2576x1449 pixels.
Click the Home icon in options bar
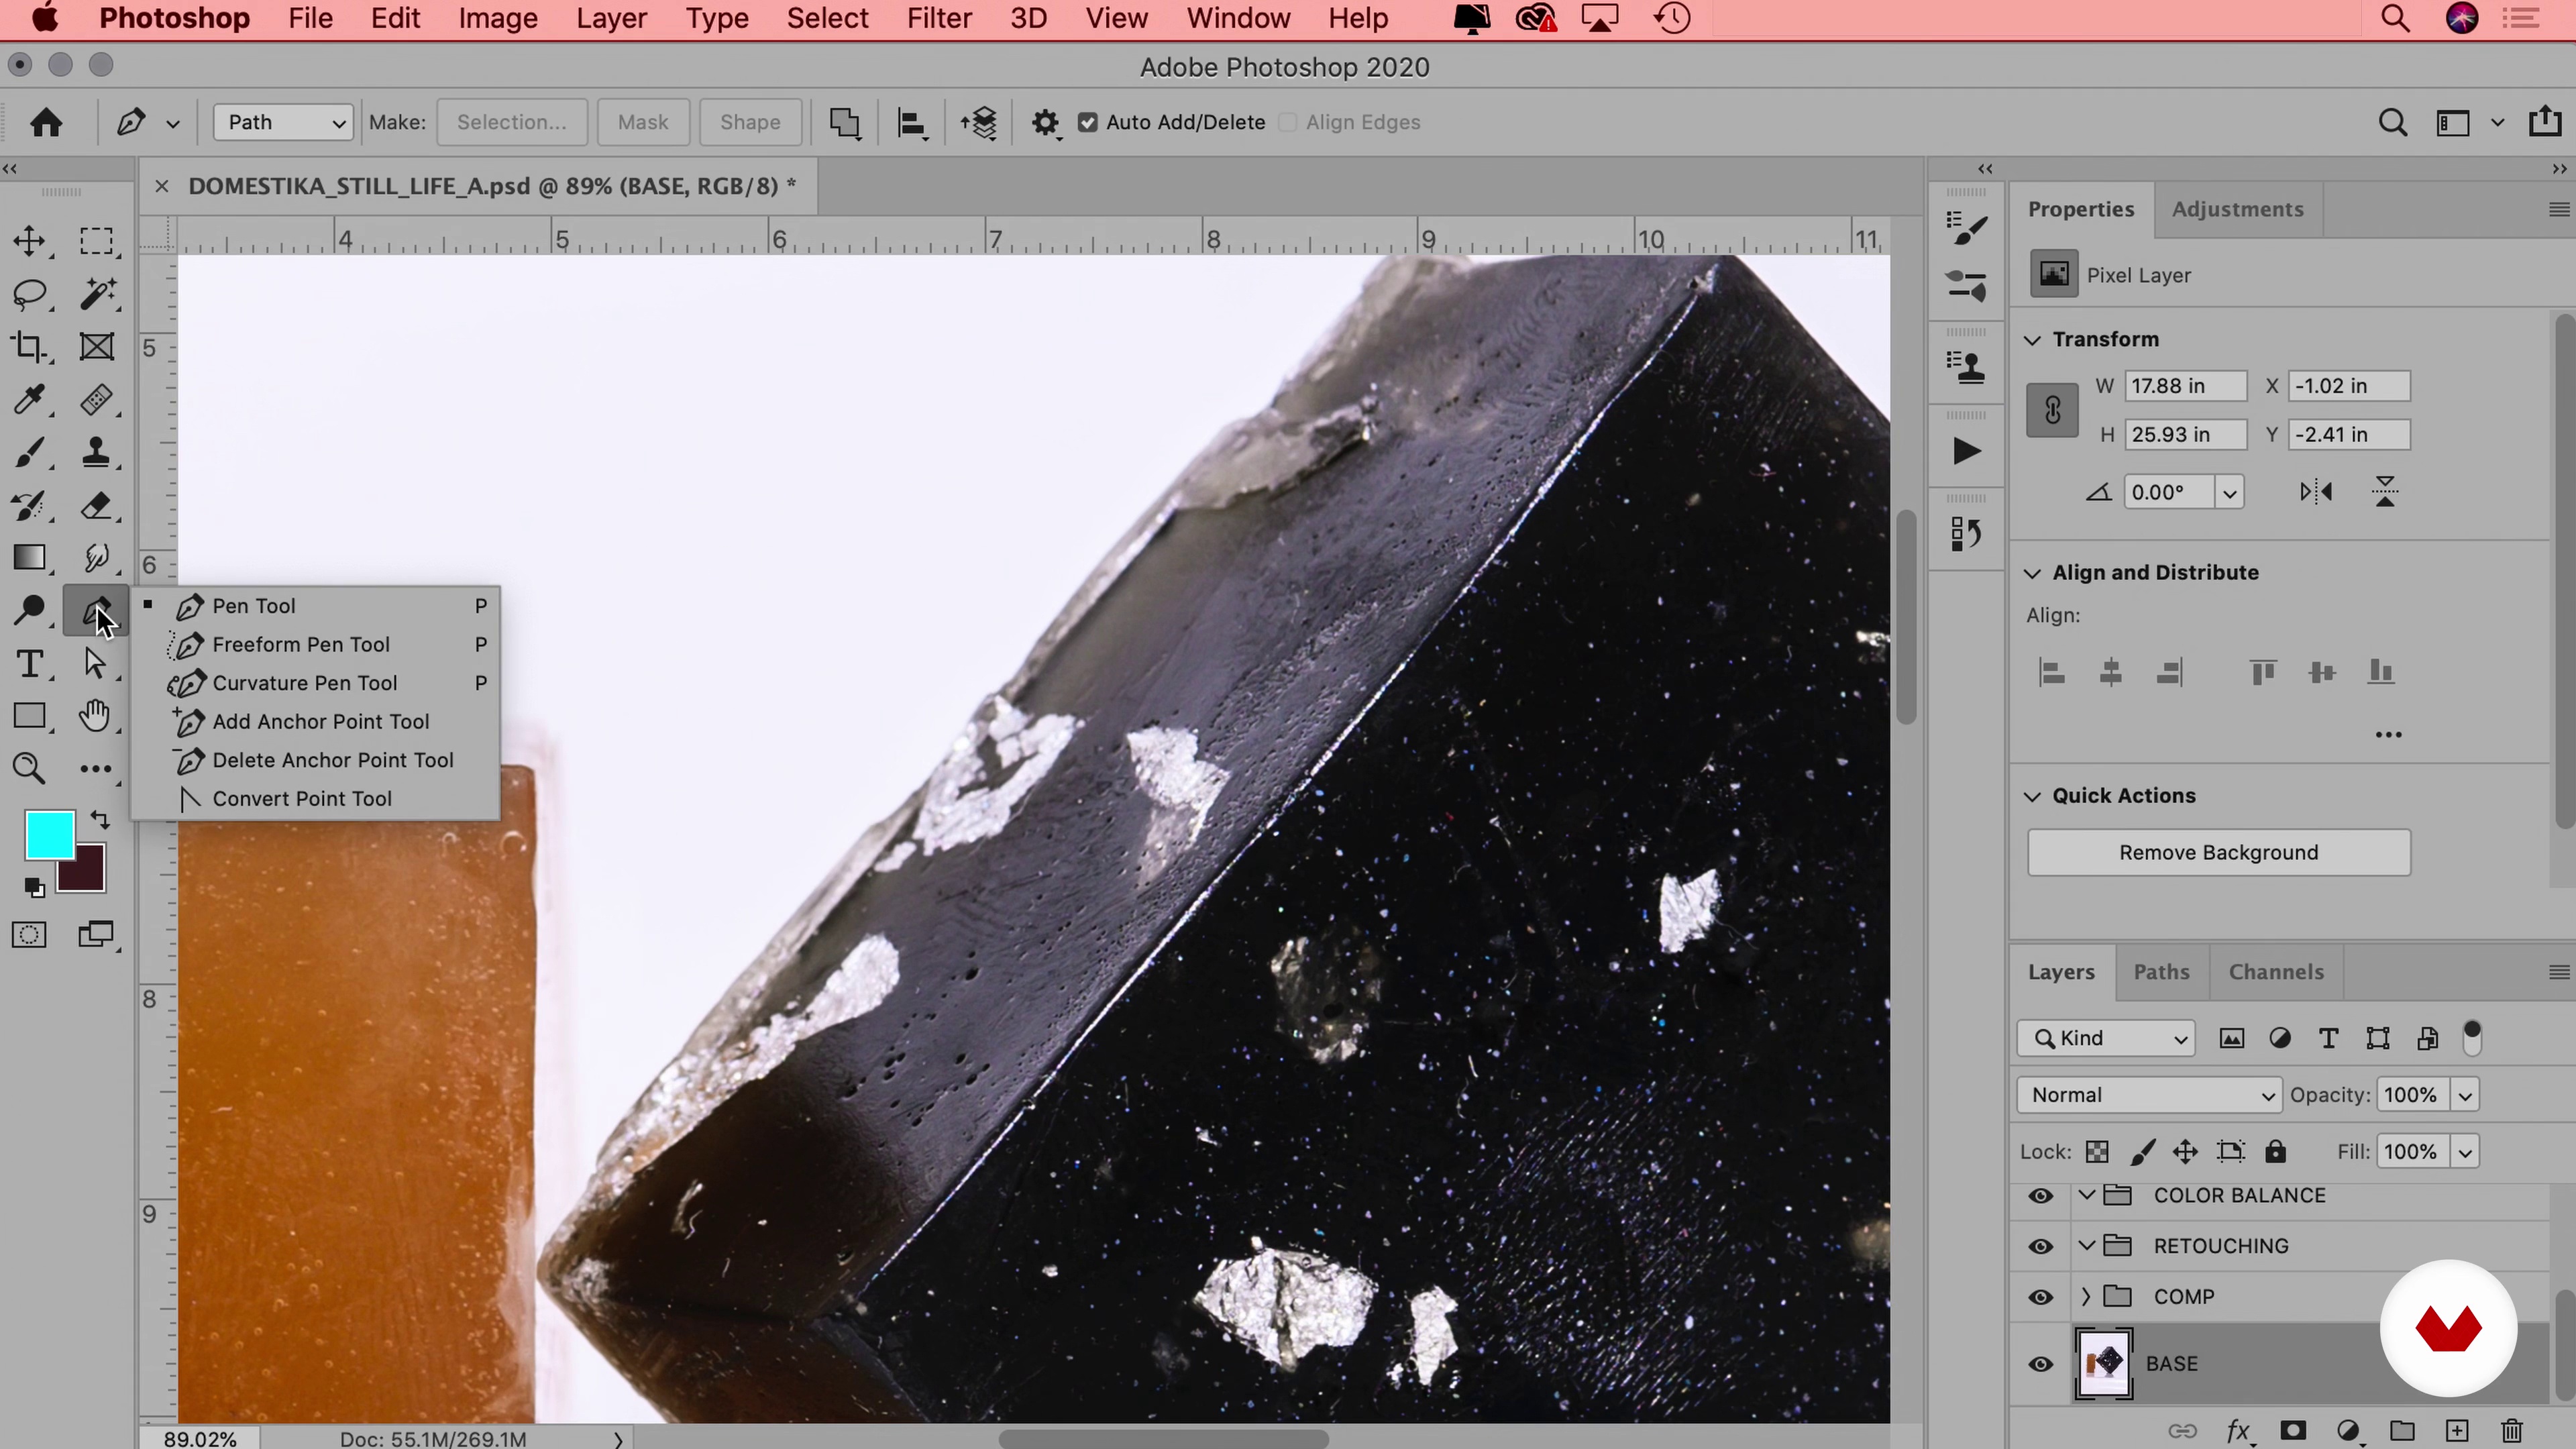click(46, 122)
